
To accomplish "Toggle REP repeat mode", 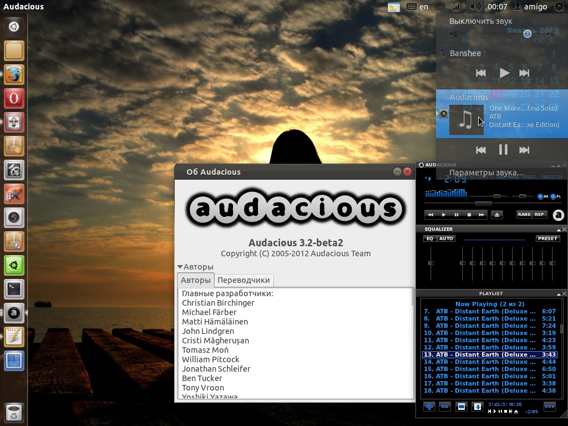I will pos(539,215).
